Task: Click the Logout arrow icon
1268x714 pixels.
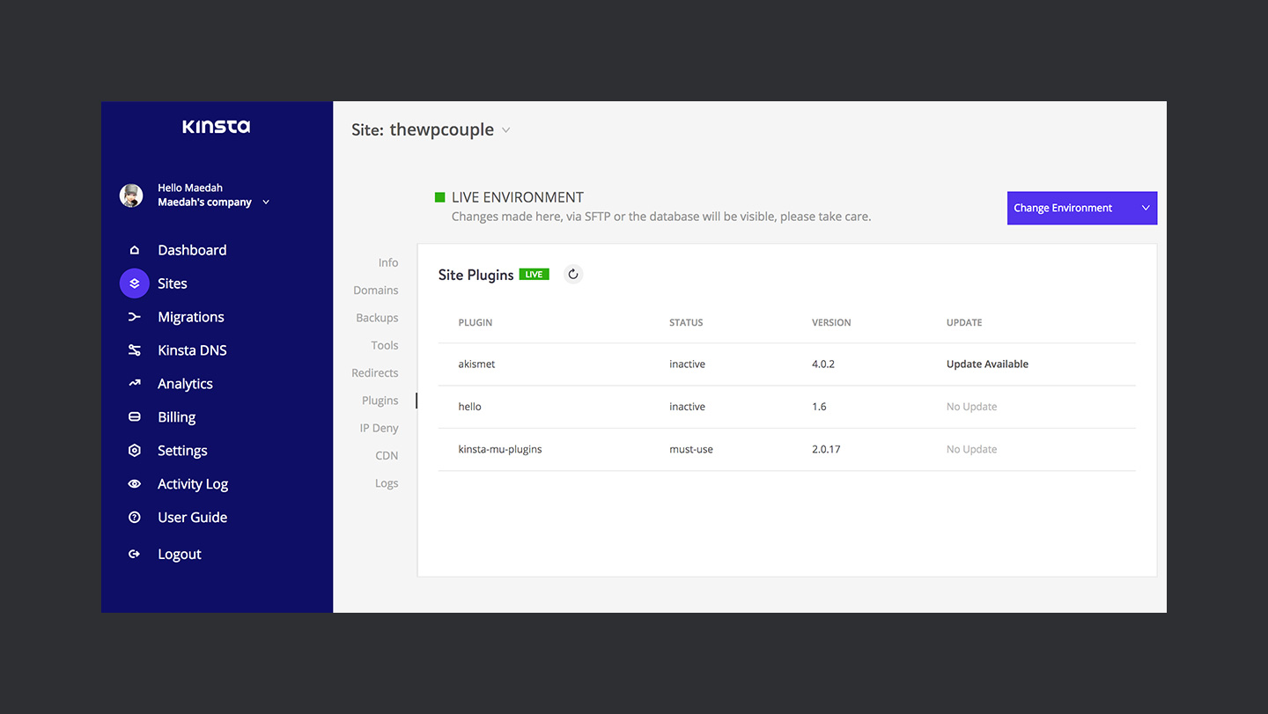Action: [134, 555]
